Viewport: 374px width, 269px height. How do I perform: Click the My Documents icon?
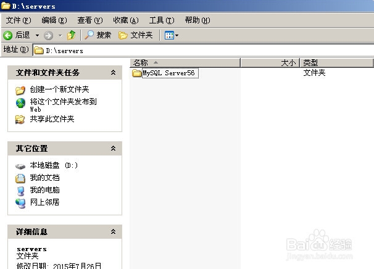[20, 178]
